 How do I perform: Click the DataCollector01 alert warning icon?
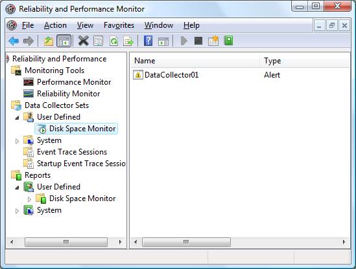[138, 75]
